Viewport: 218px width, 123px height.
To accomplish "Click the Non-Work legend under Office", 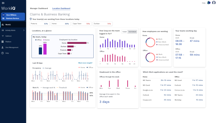I will (x=161, y=57).
